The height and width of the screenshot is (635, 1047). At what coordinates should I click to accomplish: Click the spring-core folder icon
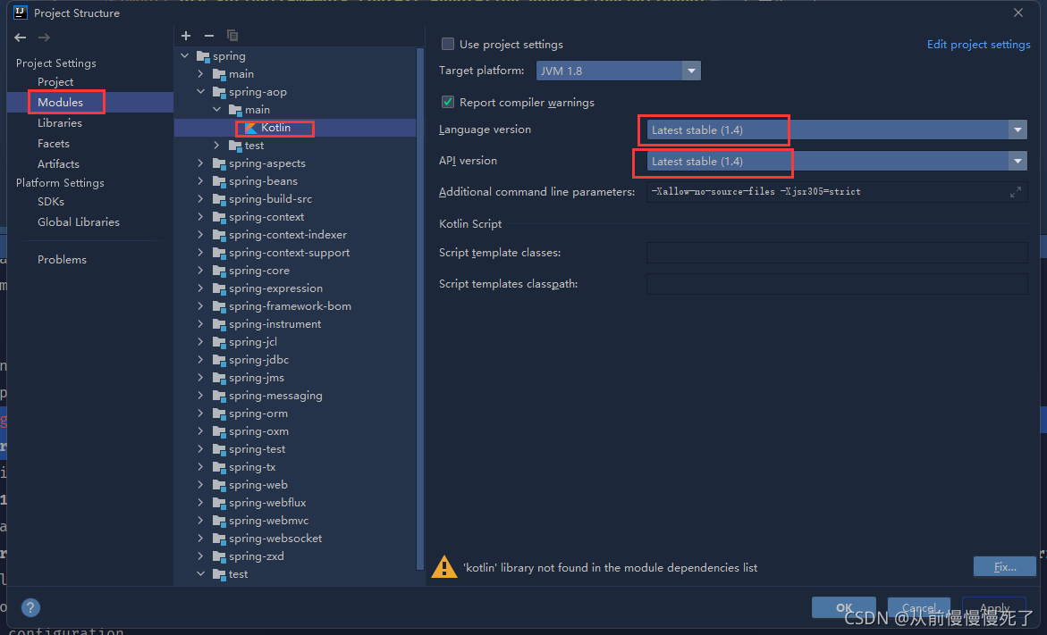tap(219, 271)
